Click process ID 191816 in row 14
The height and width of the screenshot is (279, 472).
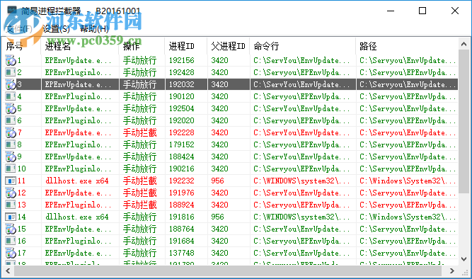pos(182,217)
